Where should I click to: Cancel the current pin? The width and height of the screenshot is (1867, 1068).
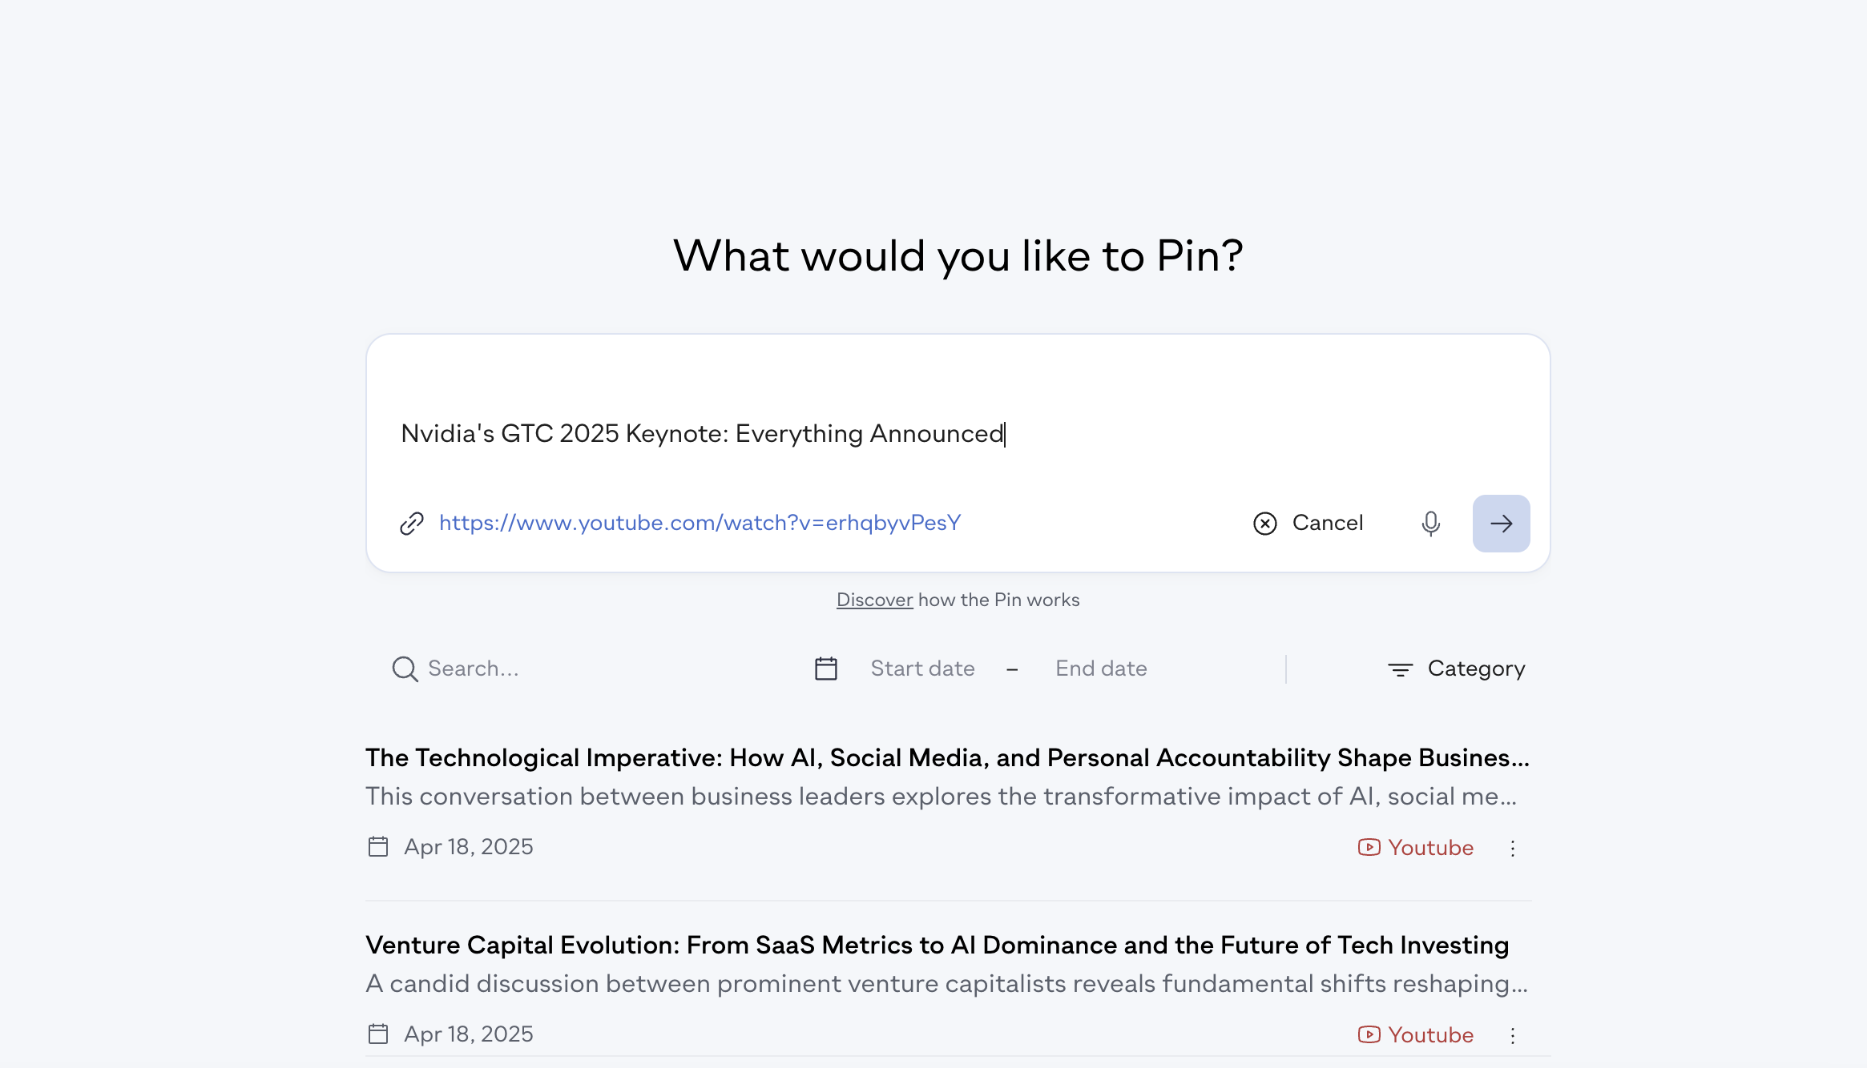point(1308,524)
